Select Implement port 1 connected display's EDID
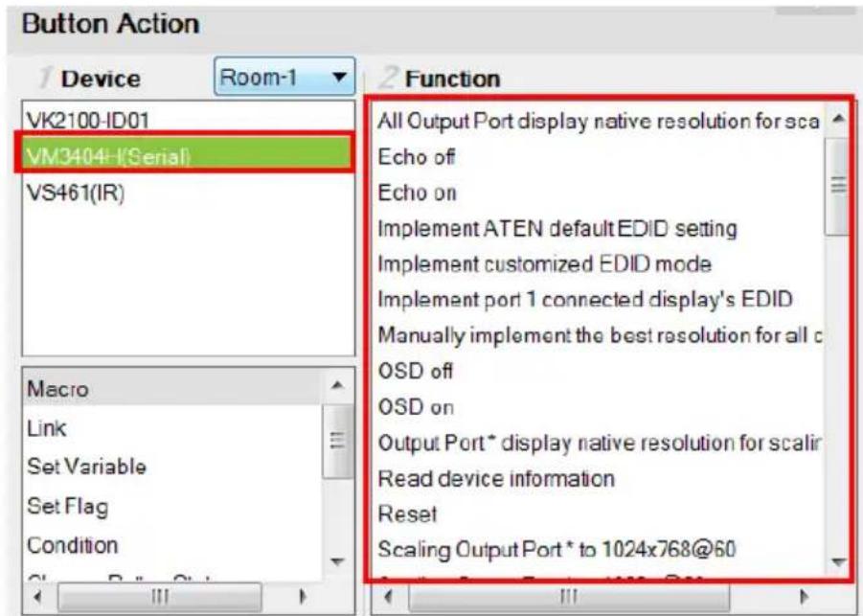Viewport: 863px width, 616px height. (x=599, y=299)
